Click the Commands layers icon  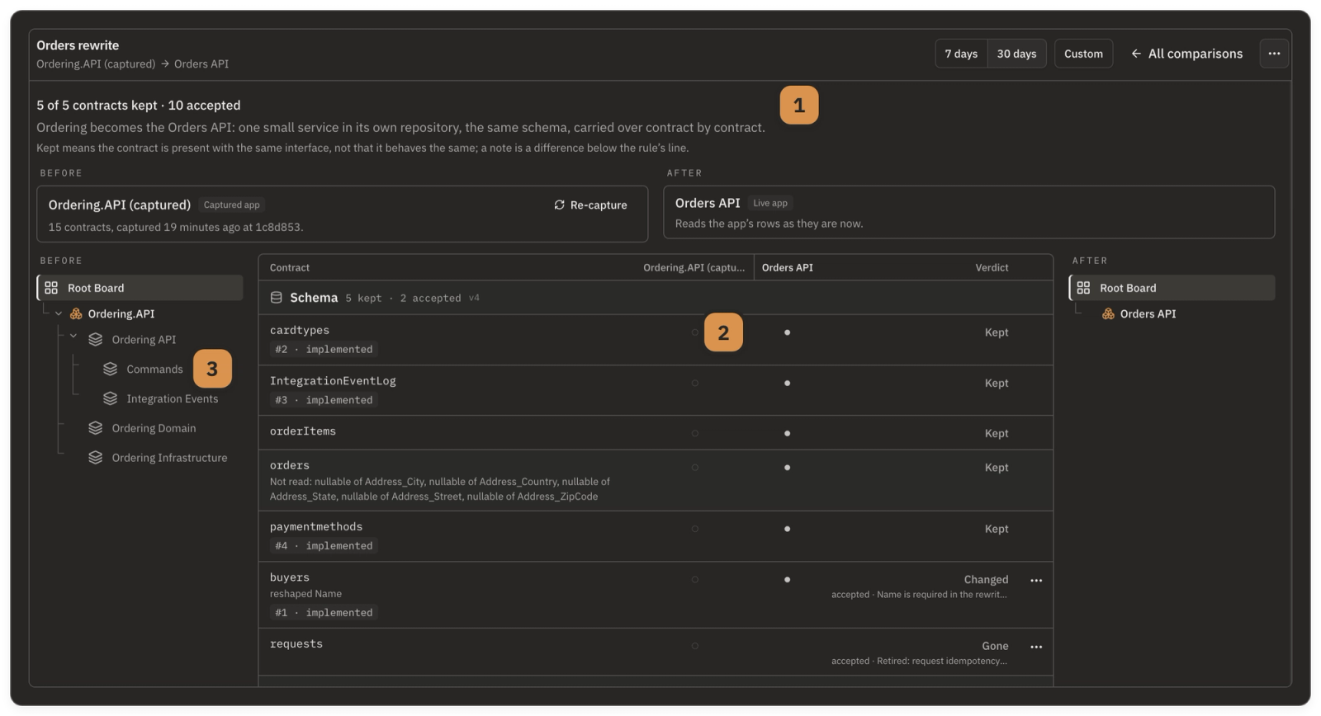110,370
